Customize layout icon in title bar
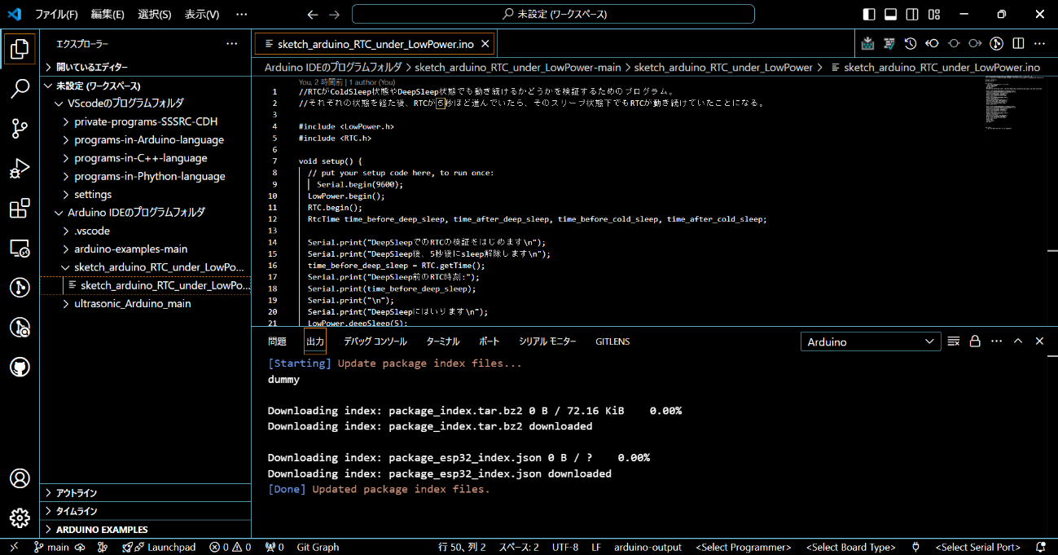This screenshot has width=1058, height=555. (935, 15)
